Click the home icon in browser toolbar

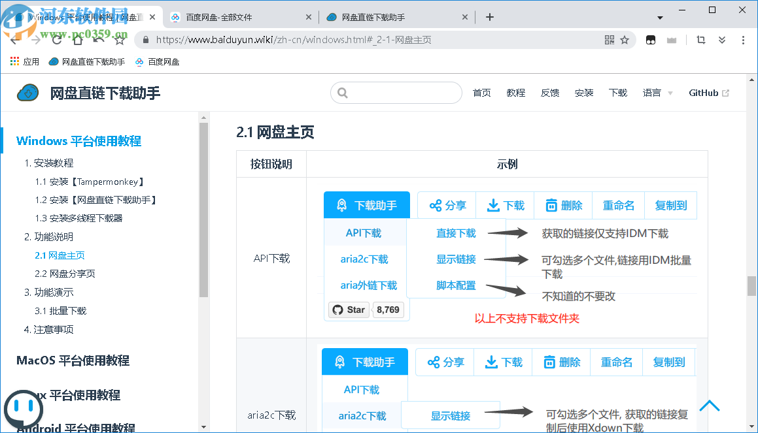coord(78,40)
